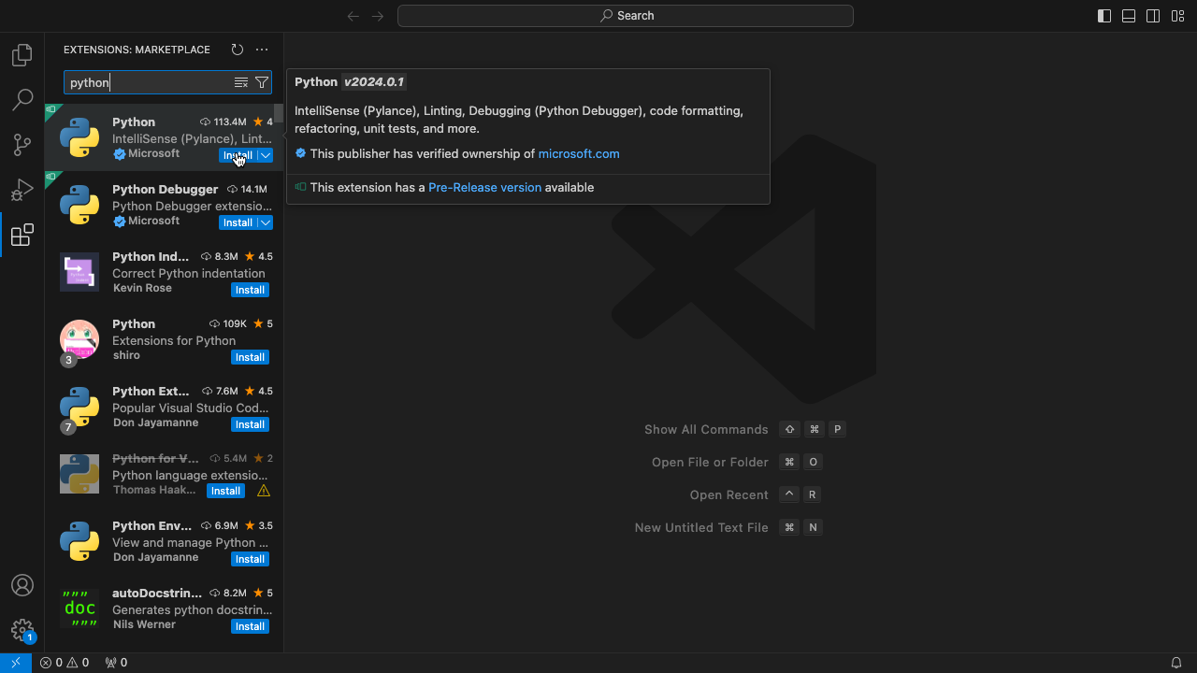The height and width of the screenshot is (673, 1197).
Task: Select Python Env... extension title
Action: tap(151, 525)
